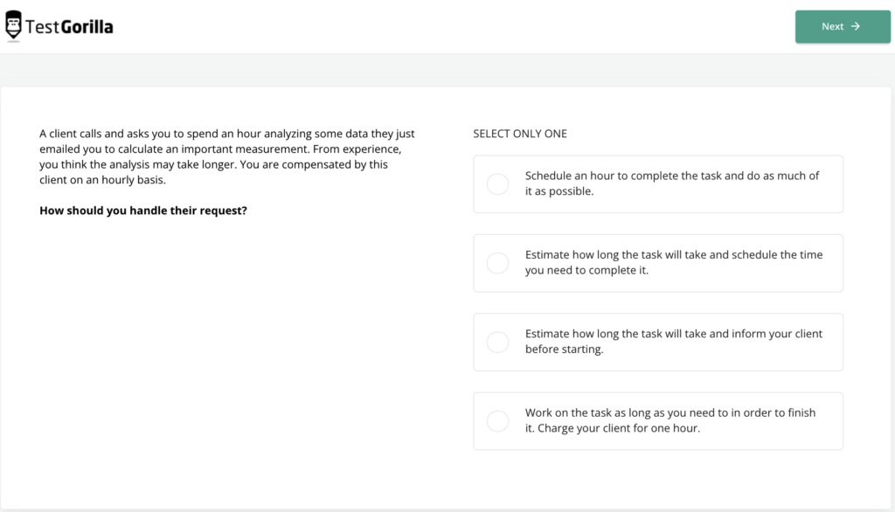This screenshot has height=512, width=895.
Task: Select the 'Schedule an hour' radio circle
Action: (497, 183)
